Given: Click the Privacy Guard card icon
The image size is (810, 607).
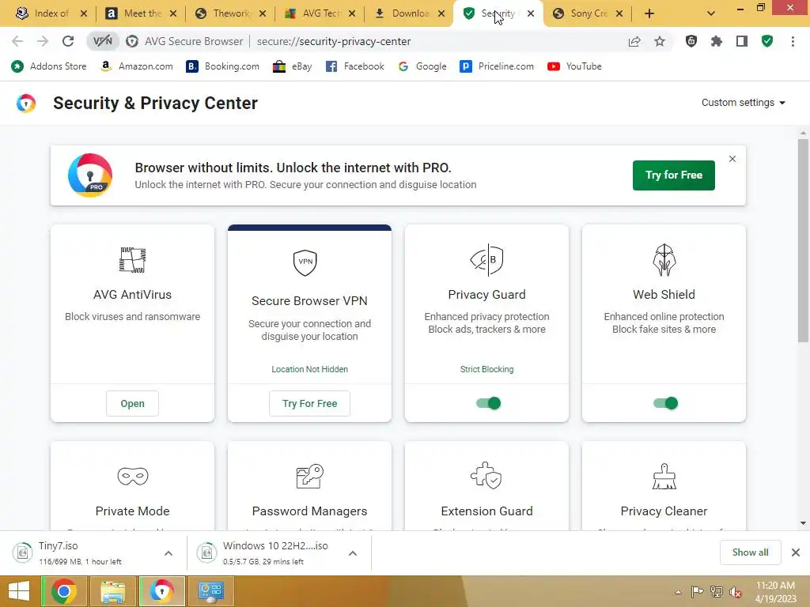Looking at the screenshot, I should 486,259.
